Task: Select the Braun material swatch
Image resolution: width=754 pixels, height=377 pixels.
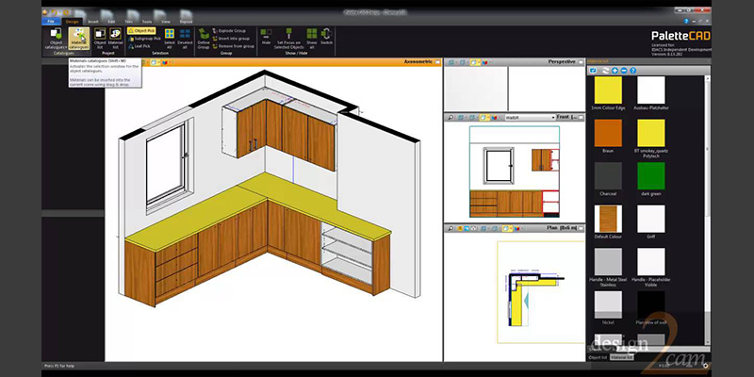Action: click(x=608, y=133)
